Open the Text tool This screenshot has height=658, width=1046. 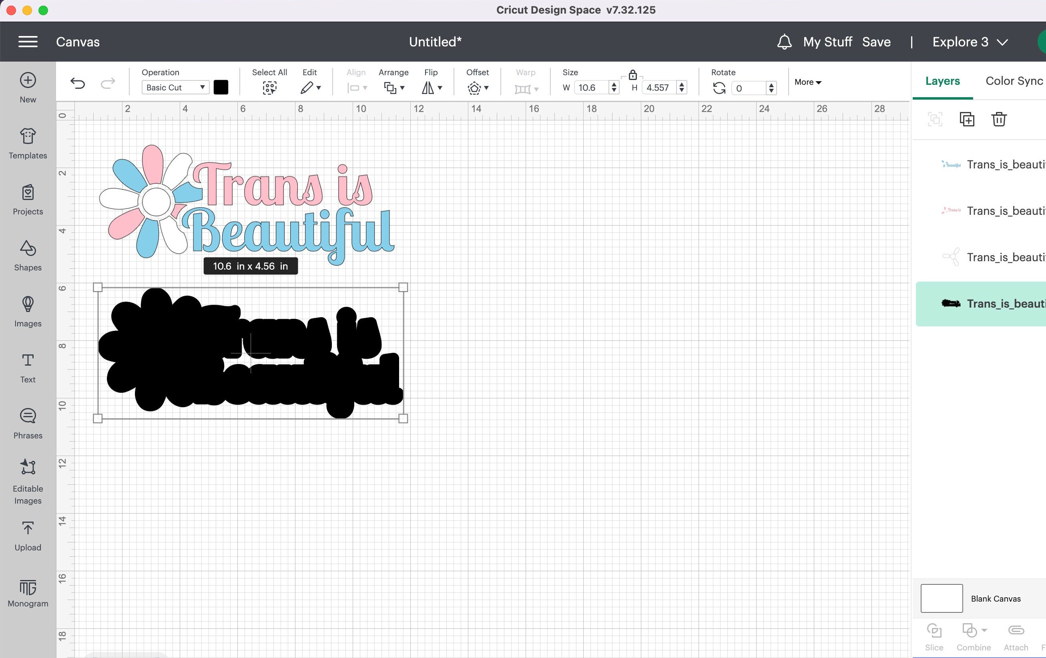27,366
